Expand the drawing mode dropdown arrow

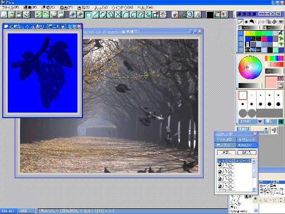click(281, 22)
